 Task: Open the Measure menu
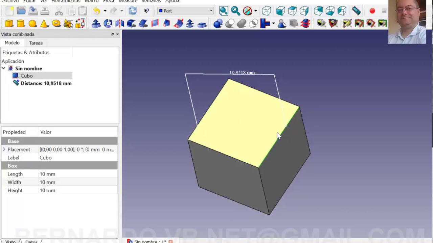[x=128, y=1]
